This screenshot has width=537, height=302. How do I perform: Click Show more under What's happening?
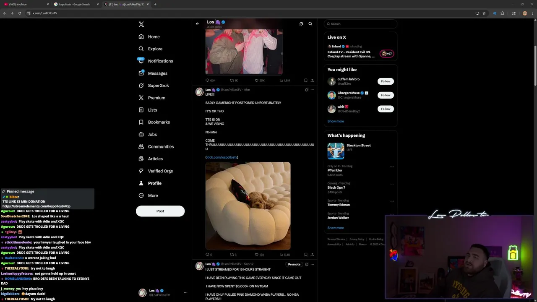336,228
